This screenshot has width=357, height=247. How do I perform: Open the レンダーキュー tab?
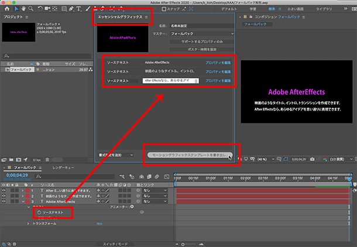point(63,167)
